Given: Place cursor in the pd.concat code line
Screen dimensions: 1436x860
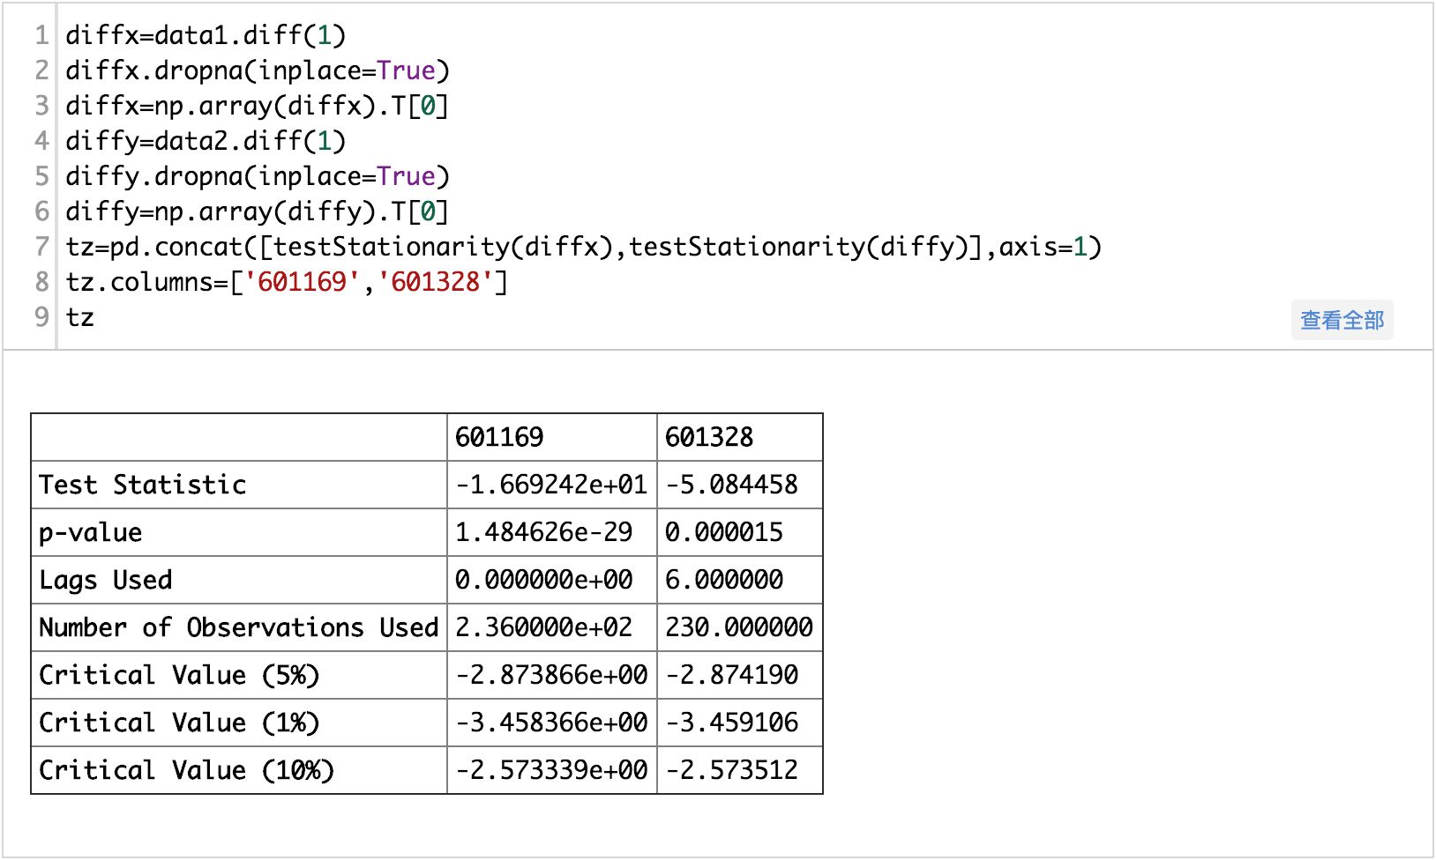Looking at the screenshot, I should tap(582, 247).
